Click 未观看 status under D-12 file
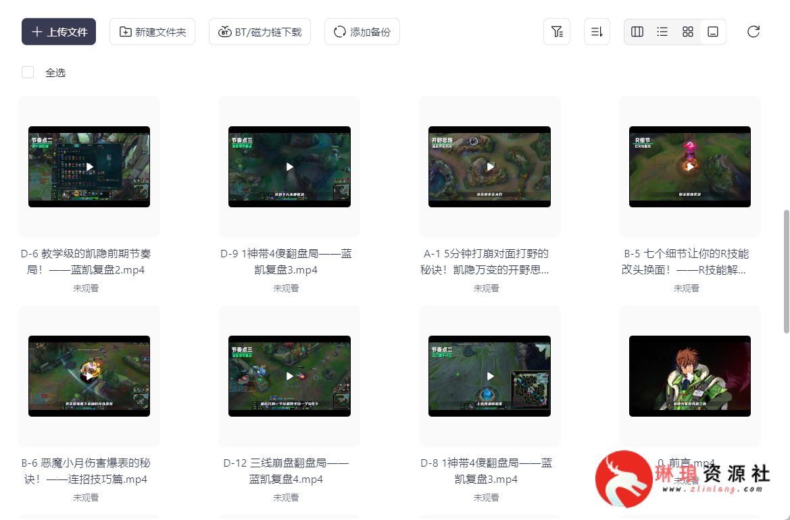790x520 pixels. (x=286, y=498)
